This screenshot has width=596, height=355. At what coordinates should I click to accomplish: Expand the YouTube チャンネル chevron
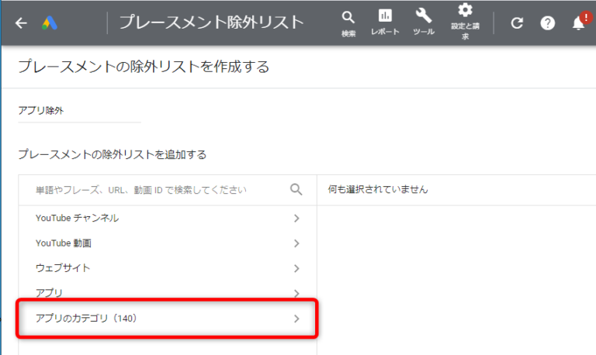point(296,219)
